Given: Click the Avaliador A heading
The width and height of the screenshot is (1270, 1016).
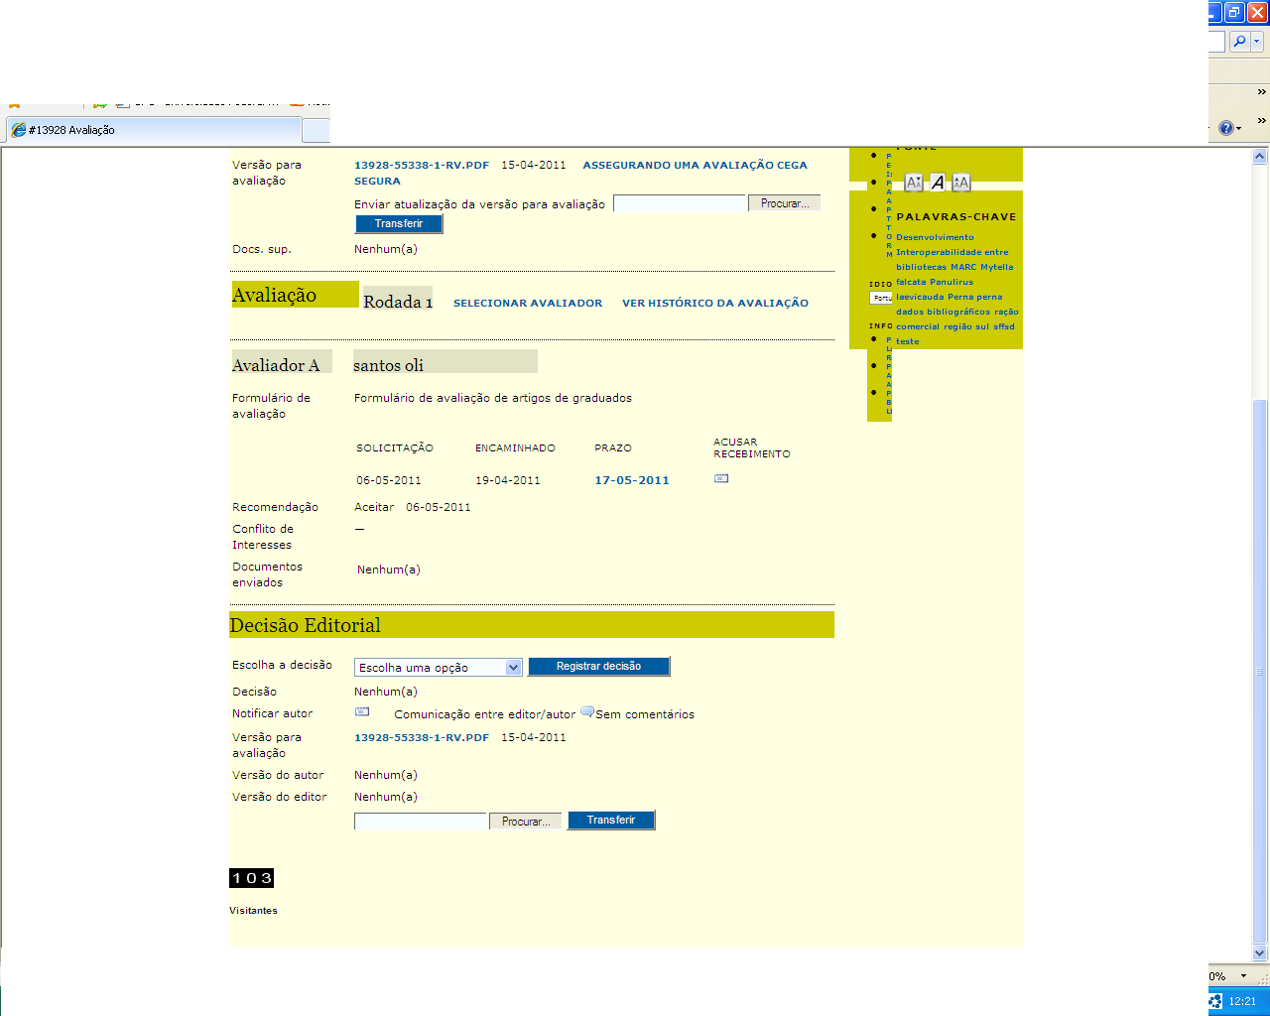Looking at the screenshot, I should 276,365.
